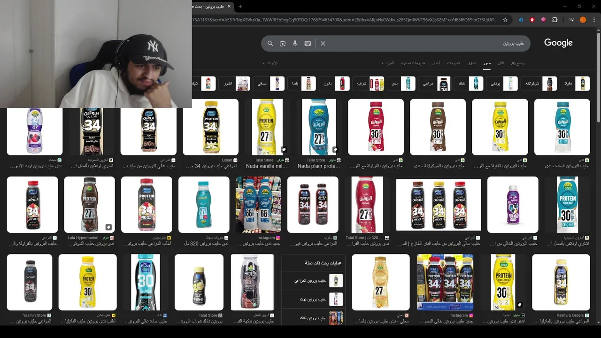Select the نادك filter chip
Image resolution: width=601 pixels, height=338 pixels.
coord(469,84)
